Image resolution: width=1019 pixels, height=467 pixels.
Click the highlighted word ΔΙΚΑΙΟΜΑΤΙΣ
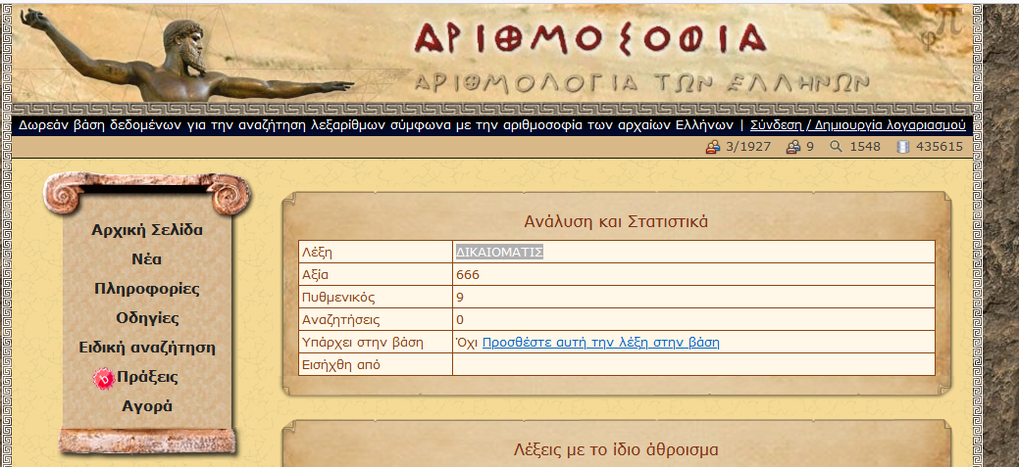[x=499, y=252]
